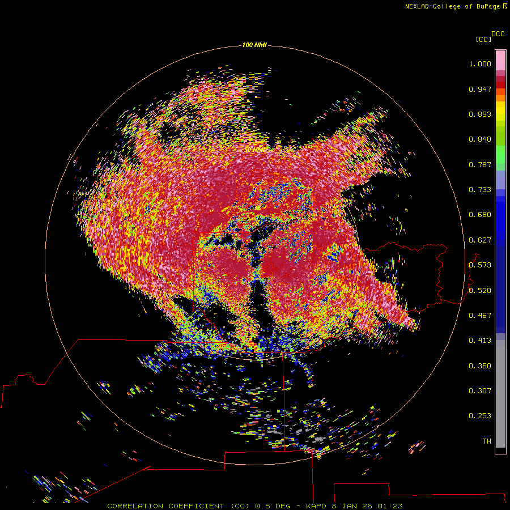Click the [CC] unit label
The image size is (510, 510).
point(483,39)
